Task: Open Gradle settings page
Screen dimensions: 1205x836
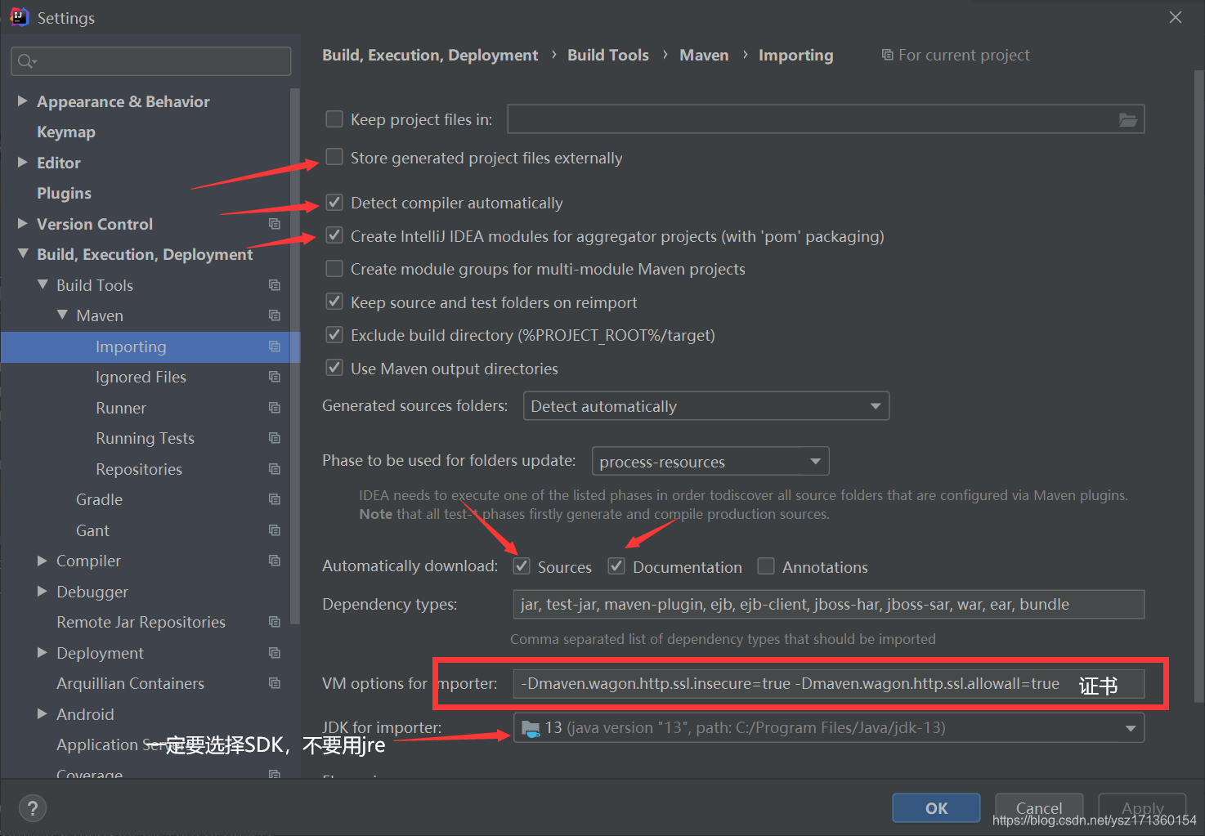Action: 99,499
